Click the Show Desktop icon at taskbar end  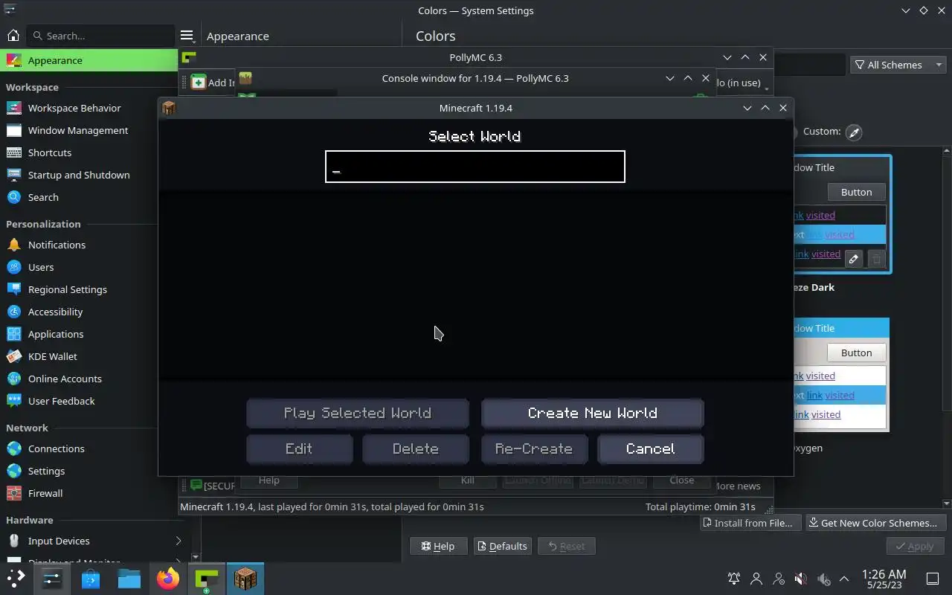point(932,579)
